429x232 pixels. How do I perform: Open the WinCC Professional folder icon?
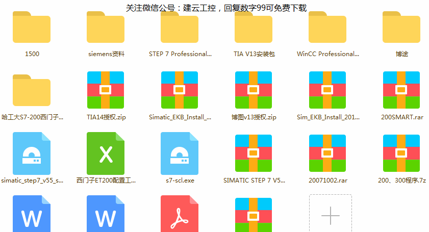tap(327, 27)
